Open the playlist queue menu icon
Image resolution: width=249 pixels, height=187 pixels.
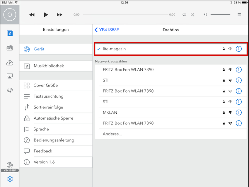(x=239, y=15)
